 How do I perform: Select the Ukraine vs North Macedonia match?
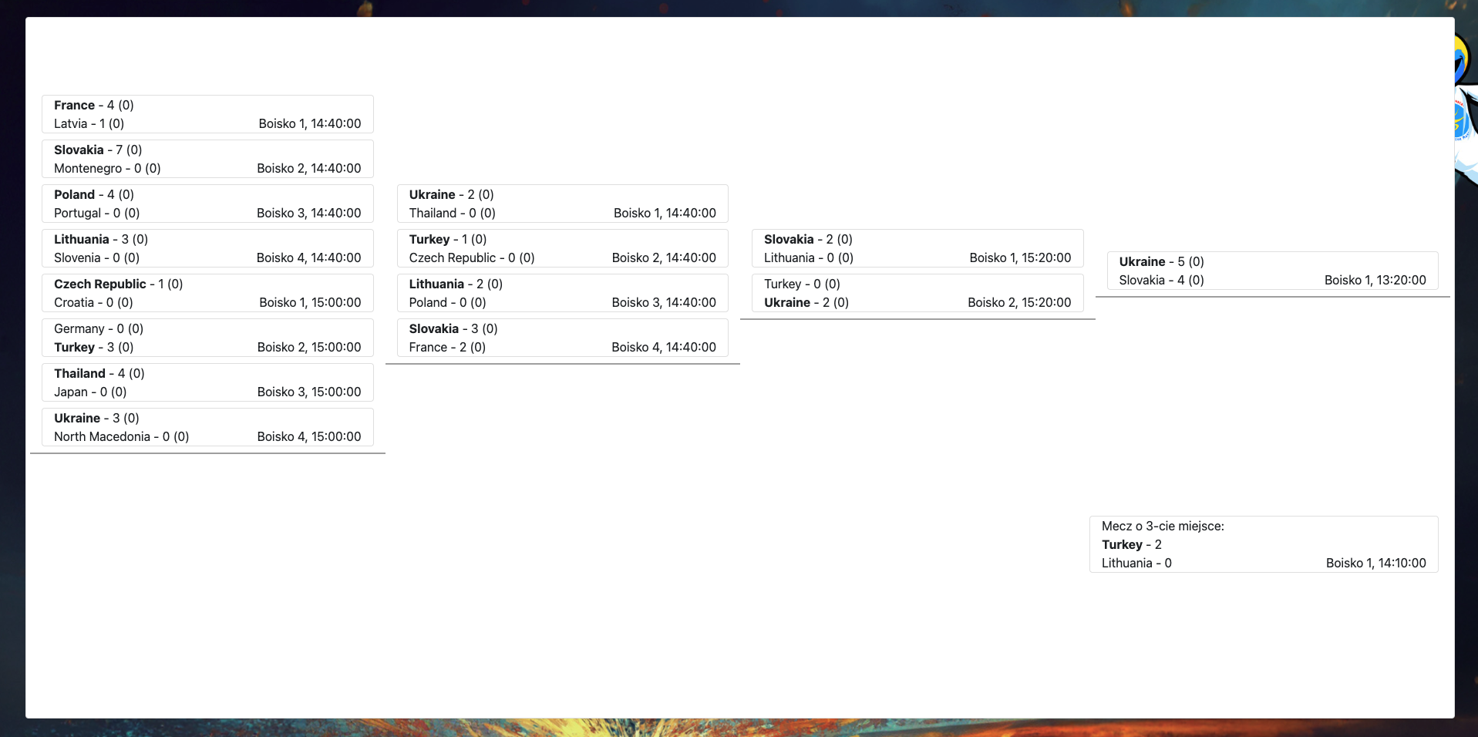coord(207,427)
